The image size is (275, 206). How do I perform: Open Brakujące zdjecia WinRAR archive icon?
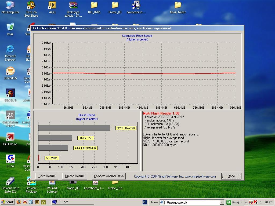73,9
